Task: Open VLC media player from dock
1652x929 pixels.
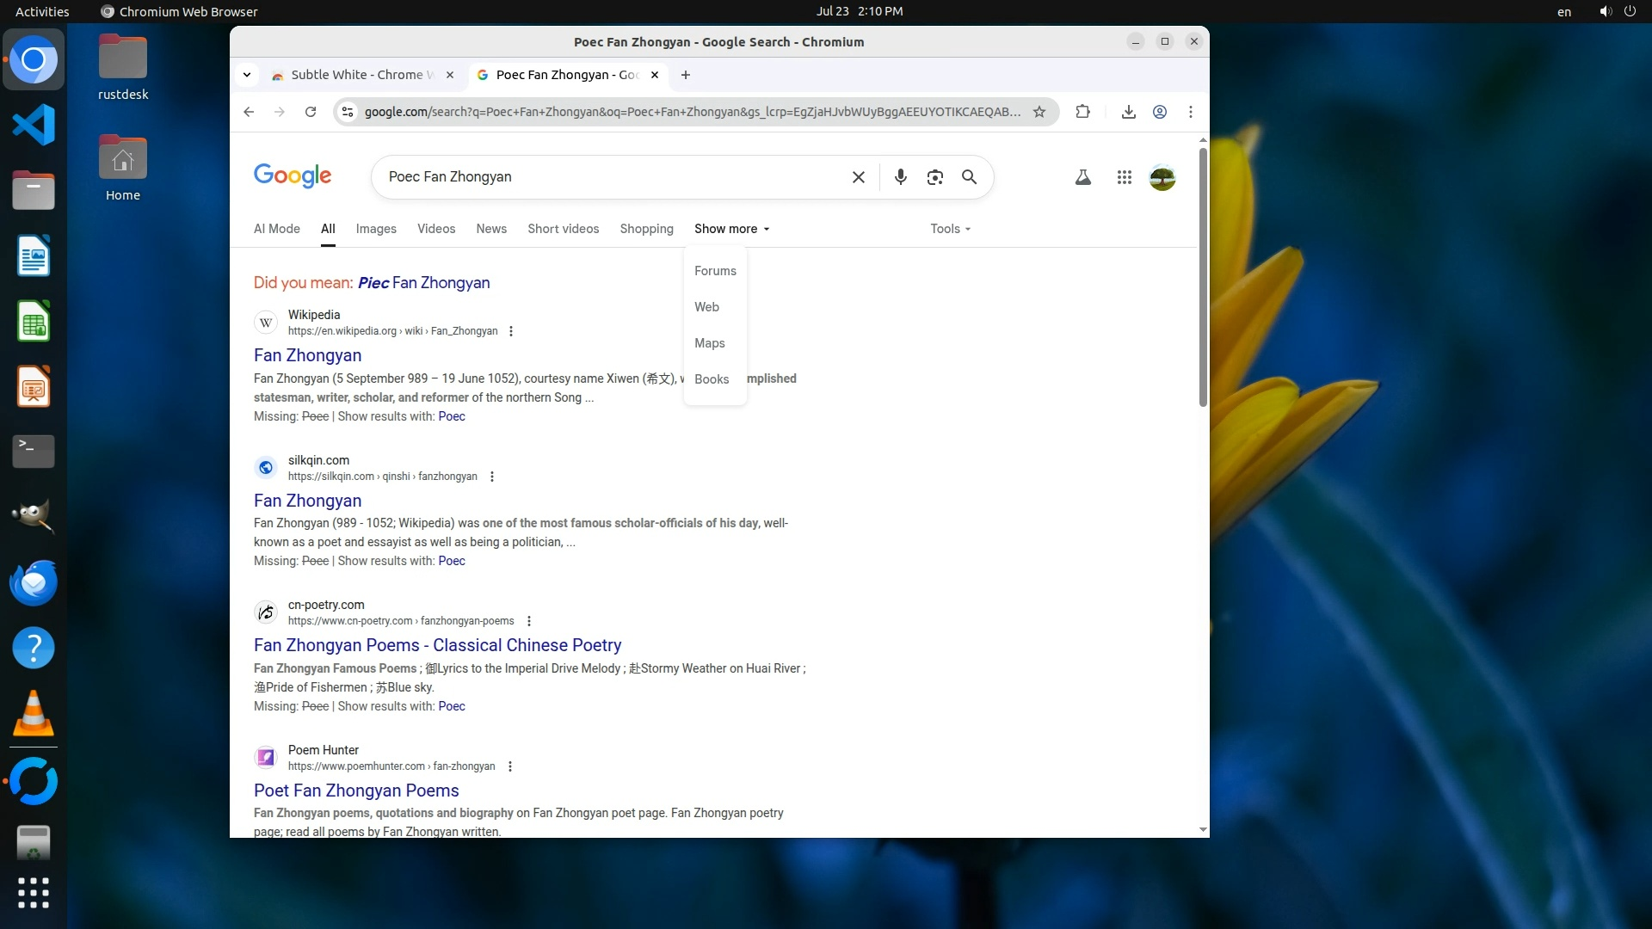Action: (34, 714)
